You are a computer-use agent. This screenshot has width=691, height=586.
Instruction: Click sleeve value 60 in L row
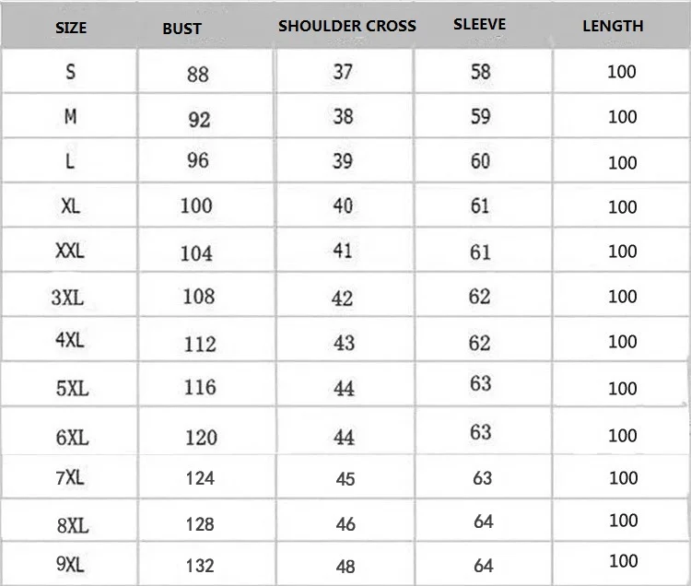pyautogui.click(x=480, y=161)
